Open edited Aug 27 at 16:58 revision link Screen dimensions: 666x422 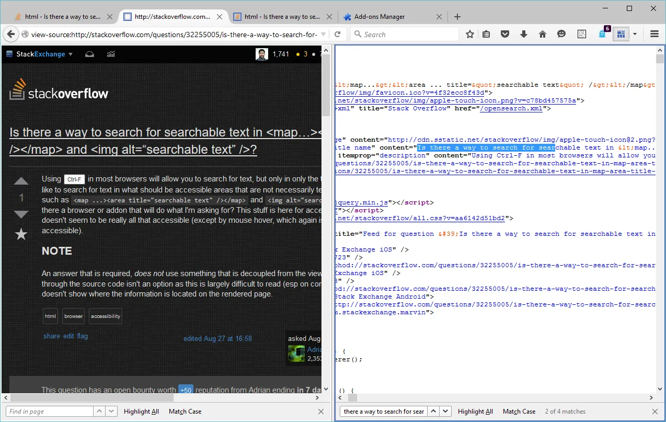pyautogui.click(x=217, y=338)
